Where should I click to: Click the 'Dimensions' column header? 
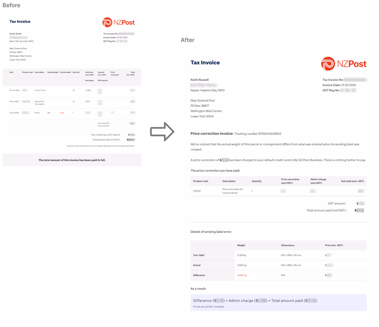tap(288, 245)
